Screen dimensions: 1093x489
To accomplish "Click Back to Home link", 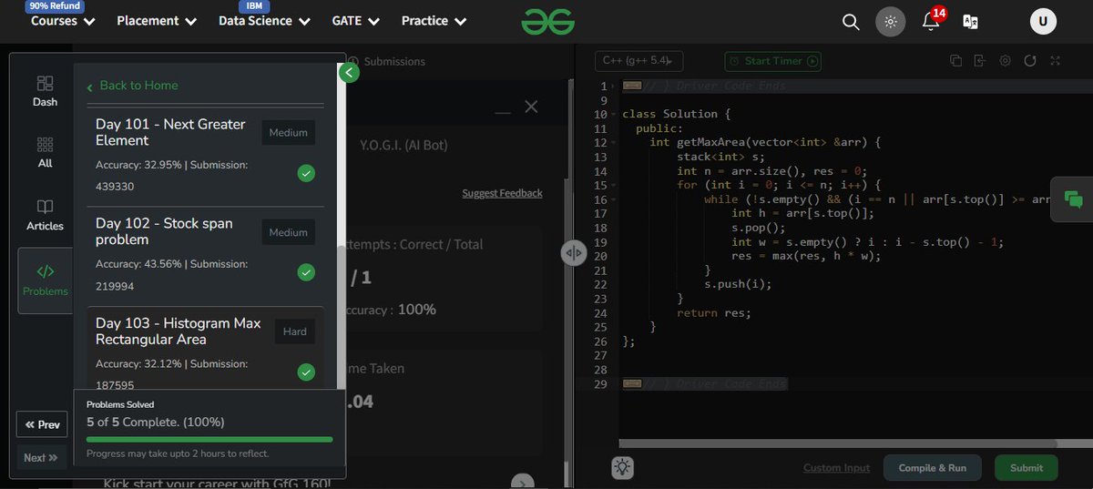I will pos(132,86).
